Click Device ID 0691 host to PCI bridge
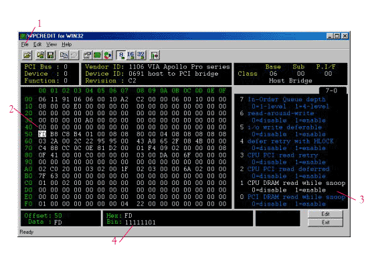Viewport: 368px width, 268px height. (152, 74)
